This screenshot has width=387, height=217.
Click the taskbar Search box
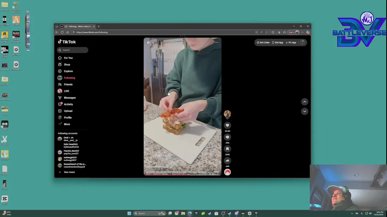(150, 213)
